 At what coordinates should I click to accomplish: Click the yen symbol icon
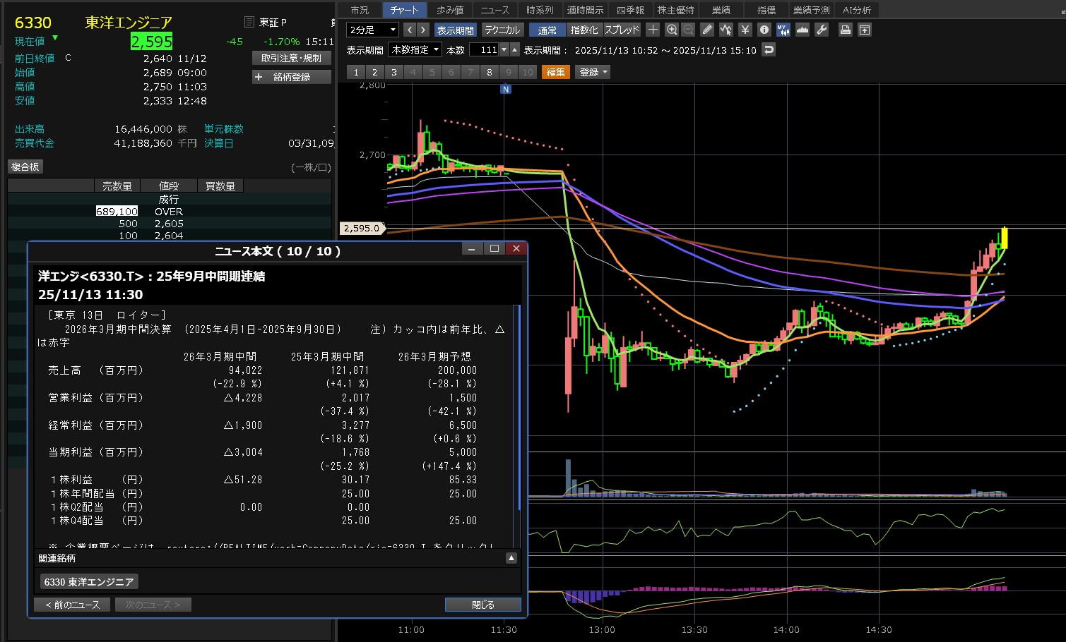click(745, 30)
